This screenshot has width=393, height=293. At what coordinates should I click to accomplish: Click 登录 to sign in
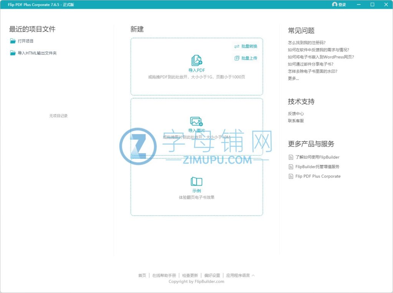(342, 5)
